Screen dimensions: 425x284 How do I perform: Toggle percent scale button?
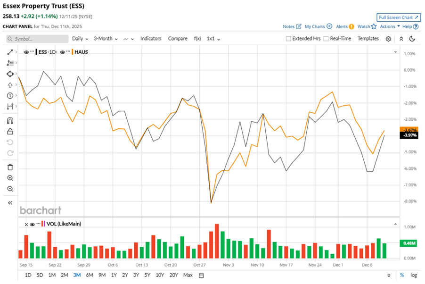(x=402, y=276)
